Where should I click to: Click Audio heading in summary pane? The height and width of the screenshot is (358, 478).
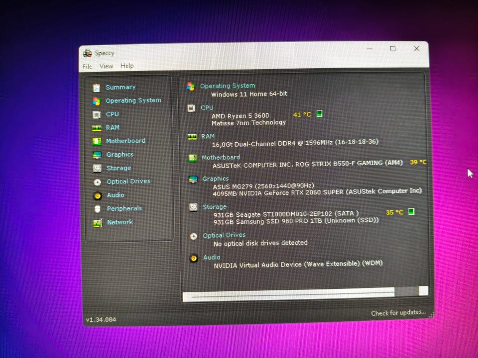(212, 257)
